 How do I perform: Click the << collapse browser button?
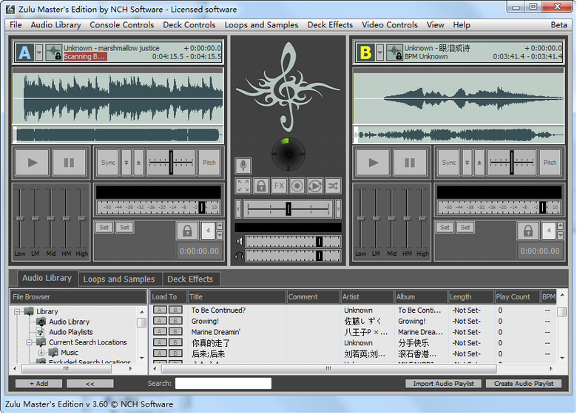tap(90, 384)
